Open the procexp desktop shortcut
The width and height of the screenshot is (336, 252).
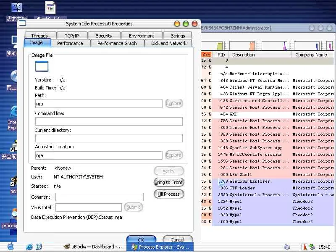[10, 218]
